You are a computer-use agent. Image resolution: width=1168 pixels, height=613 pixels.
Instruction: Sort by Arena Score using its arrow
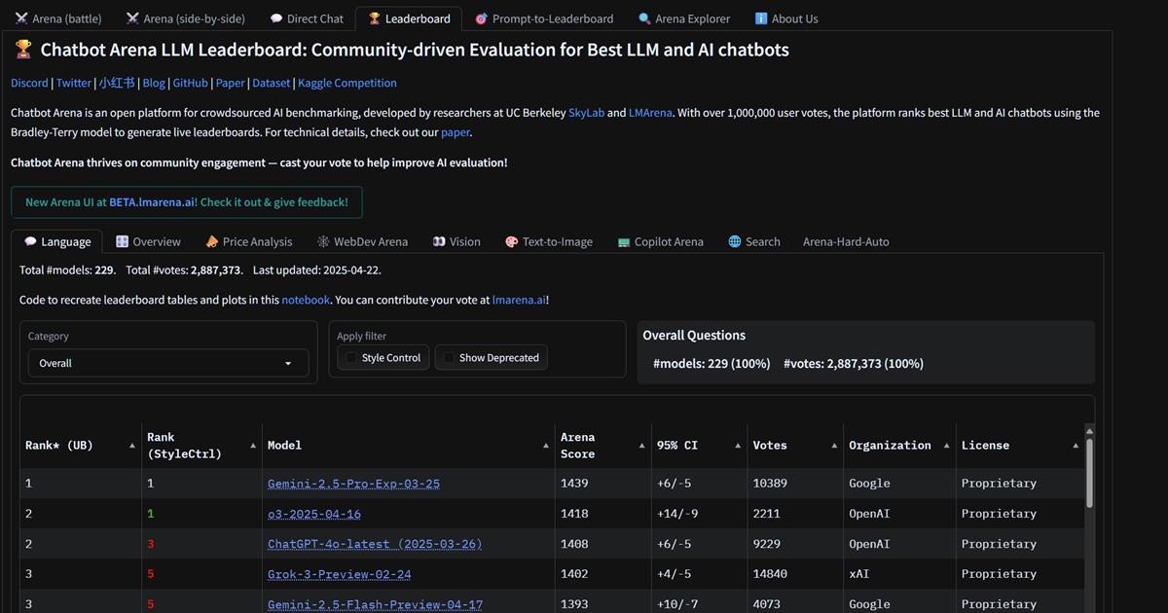click(x=641, y=446)
